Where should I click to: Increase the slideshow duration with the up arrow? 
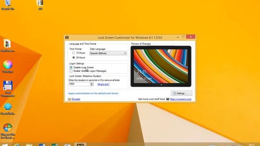(92, 83)
